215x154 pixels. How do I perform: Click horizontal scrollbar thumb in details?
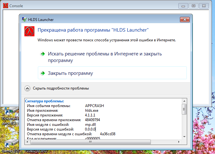tap(90, 142)
